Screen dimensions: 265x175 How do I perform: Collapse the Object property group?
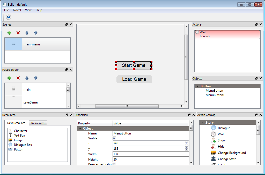pos(80,129)
